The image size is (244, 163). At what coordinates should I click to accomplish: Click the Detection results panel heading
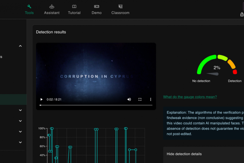pos(51,32)
